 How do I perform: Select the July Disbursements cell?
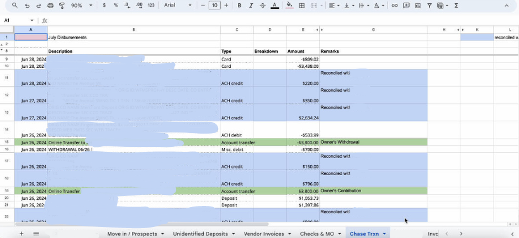[x=134, y=38]
